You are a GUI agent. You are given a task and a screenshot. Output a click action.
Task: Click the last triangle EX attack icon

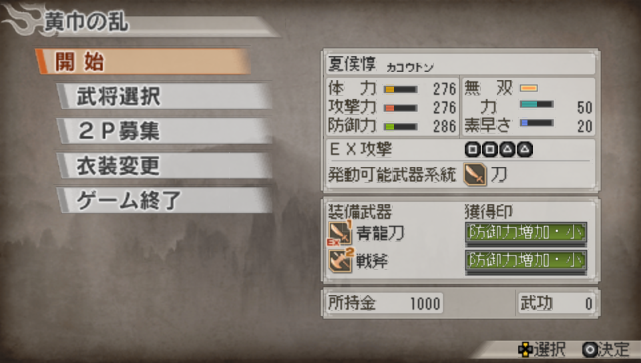pos(525,149)
